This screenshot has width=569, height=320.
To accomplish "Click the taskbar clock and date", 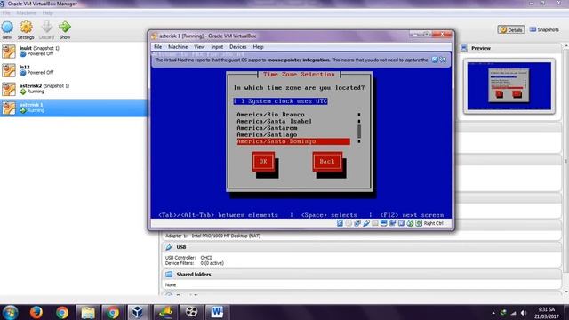I will tap(546, 313).
